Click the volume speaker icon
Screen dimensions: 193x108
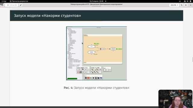[x=188, y=1]
